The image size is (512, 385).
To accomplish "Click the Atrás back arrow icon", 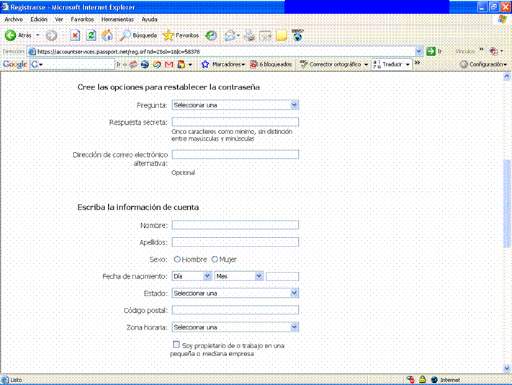I will tap(11, 35).
